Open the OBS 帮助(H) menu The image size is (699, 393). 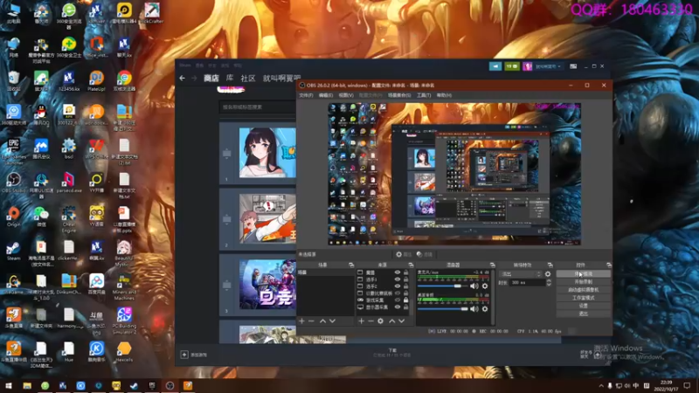pos(444,95)
